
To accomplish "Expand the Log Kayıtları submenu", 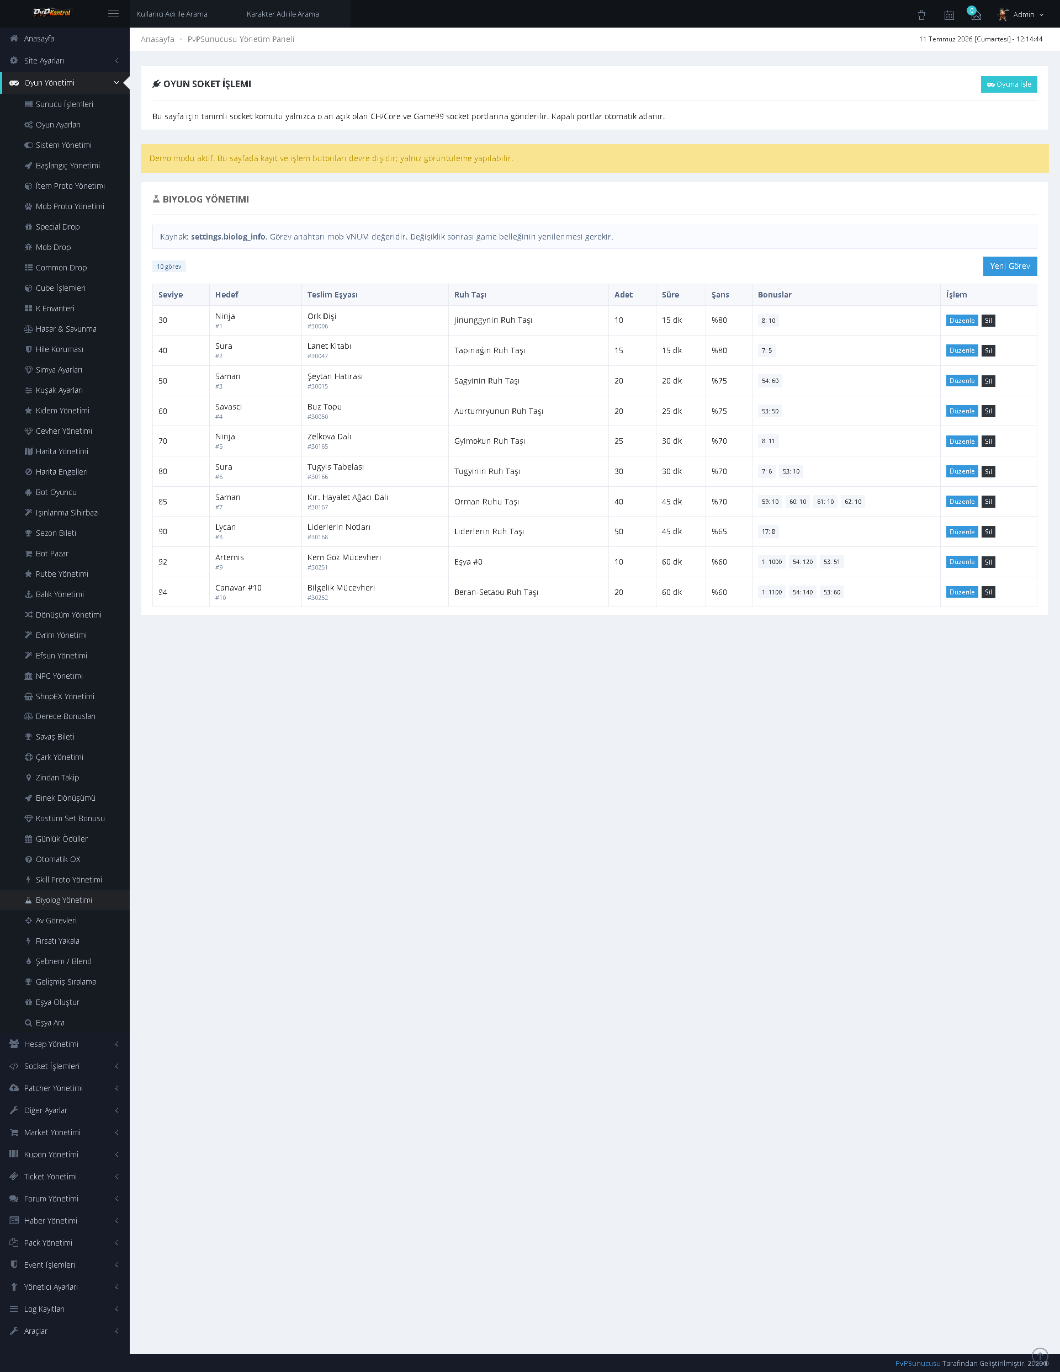I will [65, 1309].
